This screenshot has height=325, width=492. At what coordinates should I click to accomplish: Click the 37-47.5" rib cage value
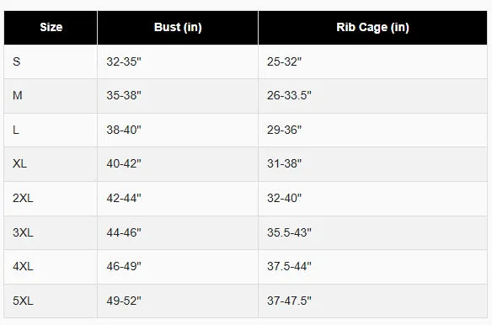(289, 301)
